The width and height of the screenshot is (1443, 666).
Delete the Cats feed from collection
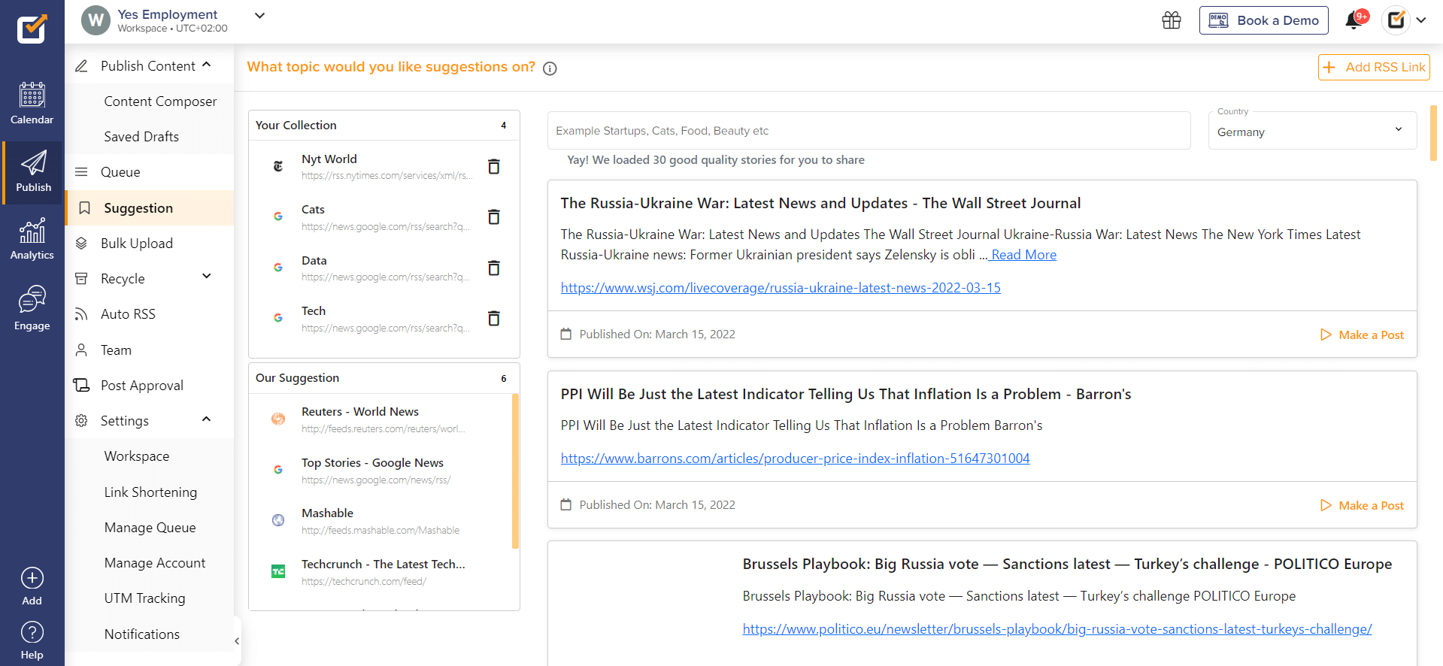click(x=494, y=216)
